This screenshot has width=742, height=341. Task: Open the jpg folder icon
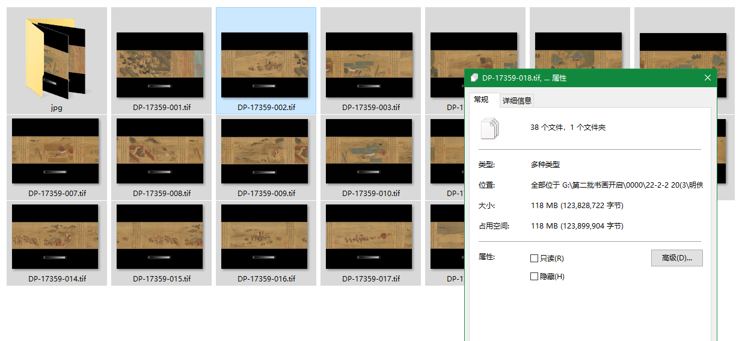(x=57, y=58)
